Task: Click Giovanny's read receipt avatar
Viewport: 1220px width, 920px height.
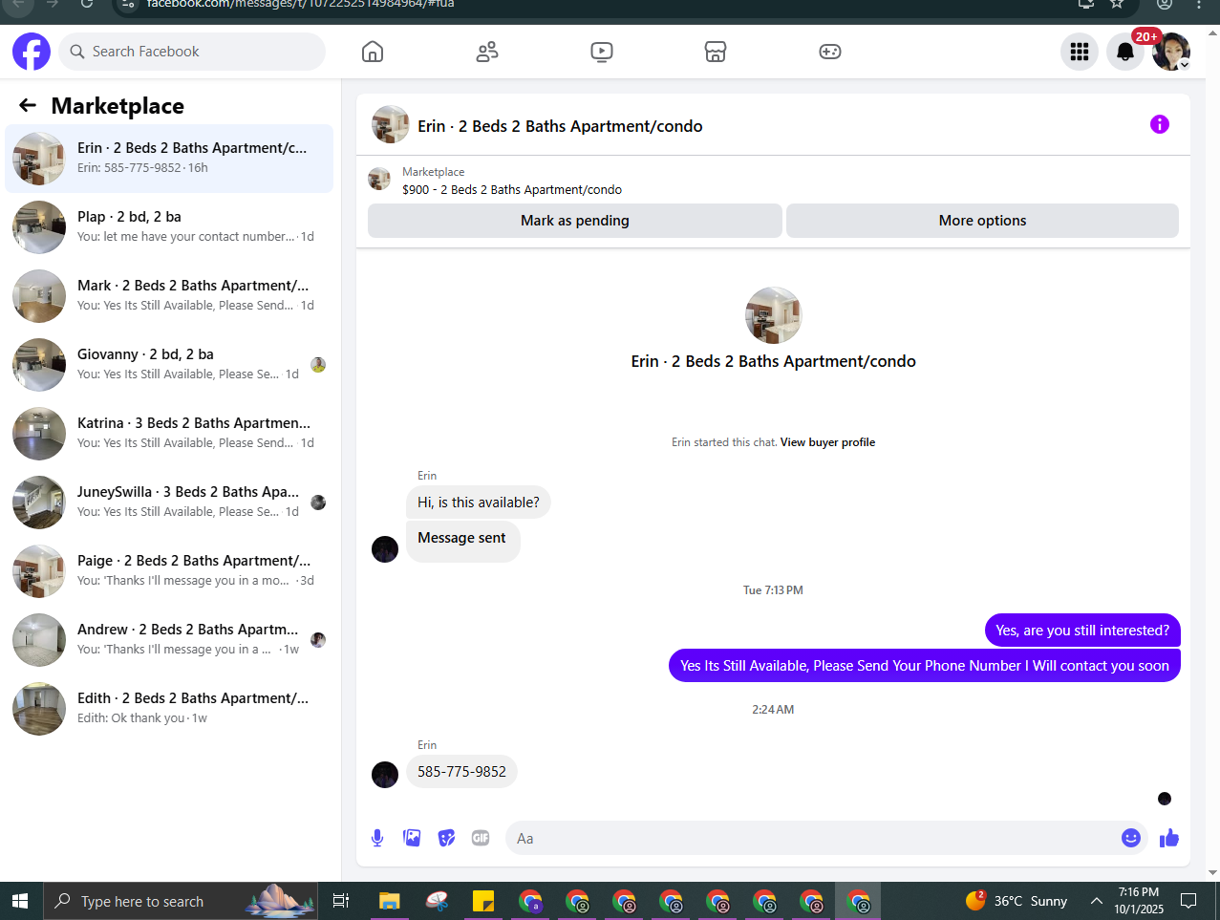Action: 318,365
